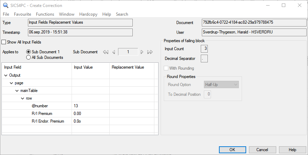Go to the first sub document
The image size is (308, 155).
click(105, 52)
